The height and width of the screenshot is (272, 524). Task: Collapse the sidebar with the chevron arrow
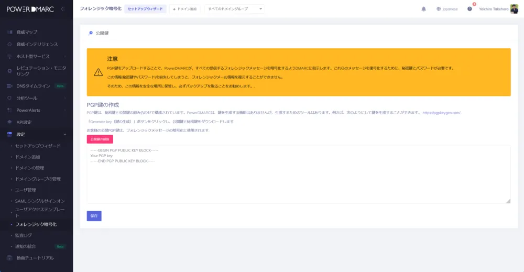[x=62, y=9]
